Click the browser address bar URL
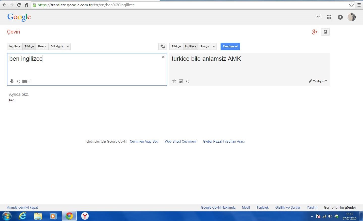Screen dimensions: 363x221 click(x=86, y=5)
